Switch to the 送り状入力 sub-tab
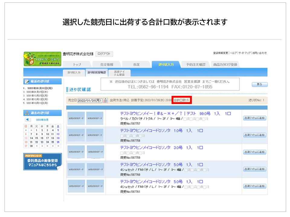The width and height of the screenshot is (290, 217). tap(74, 73)
